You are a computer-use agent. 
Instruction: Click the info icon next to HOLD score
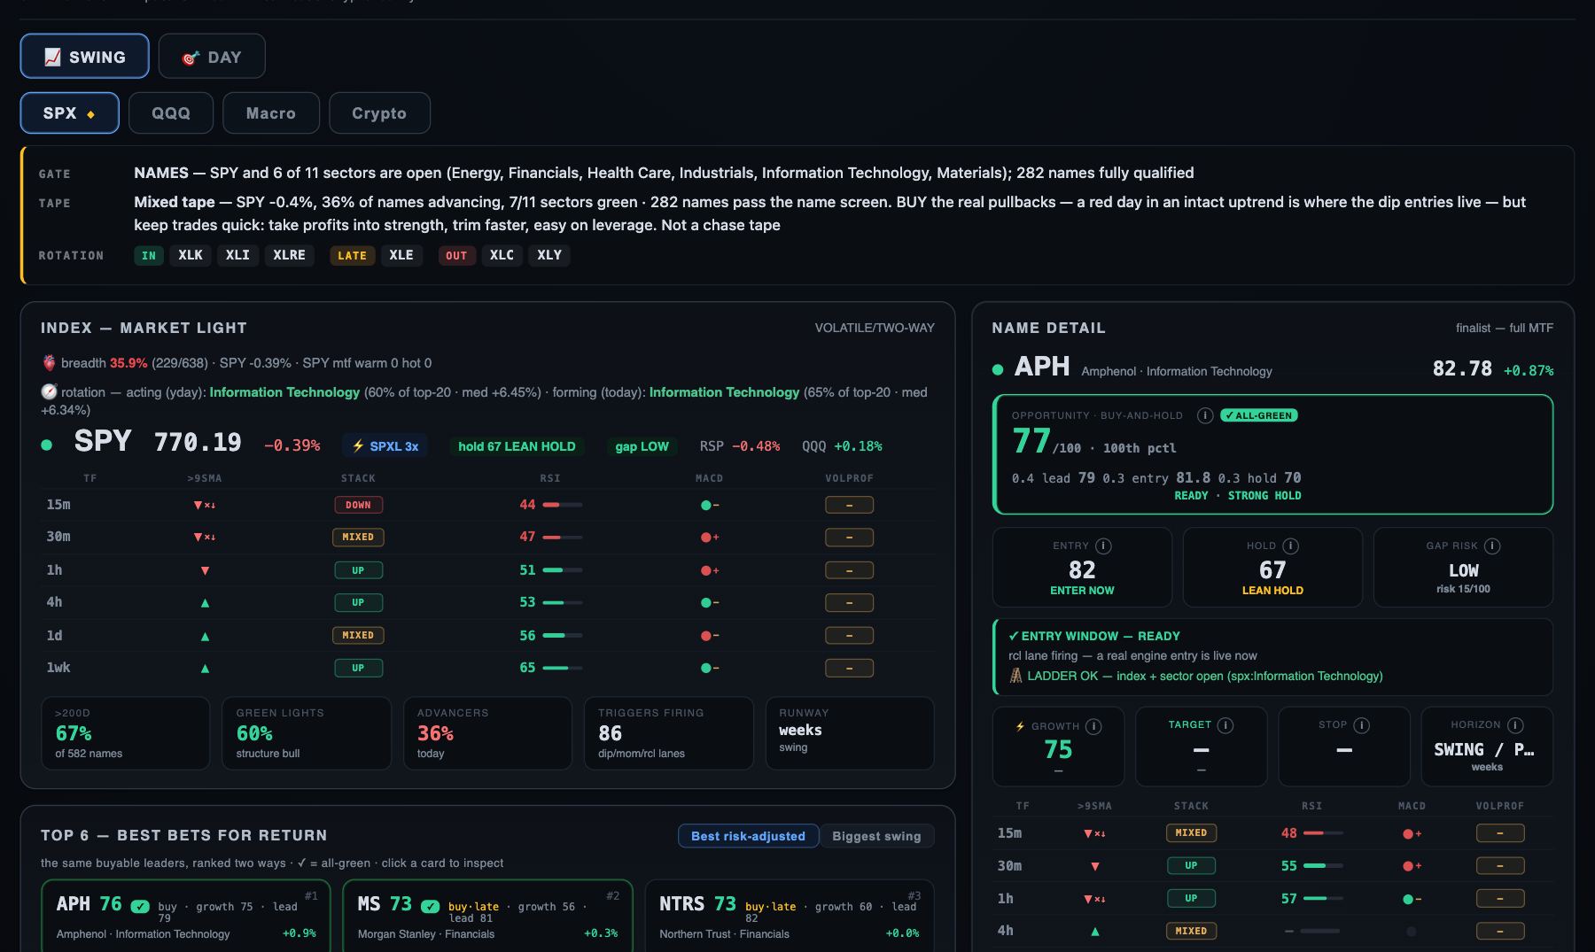click(1291, 546)
